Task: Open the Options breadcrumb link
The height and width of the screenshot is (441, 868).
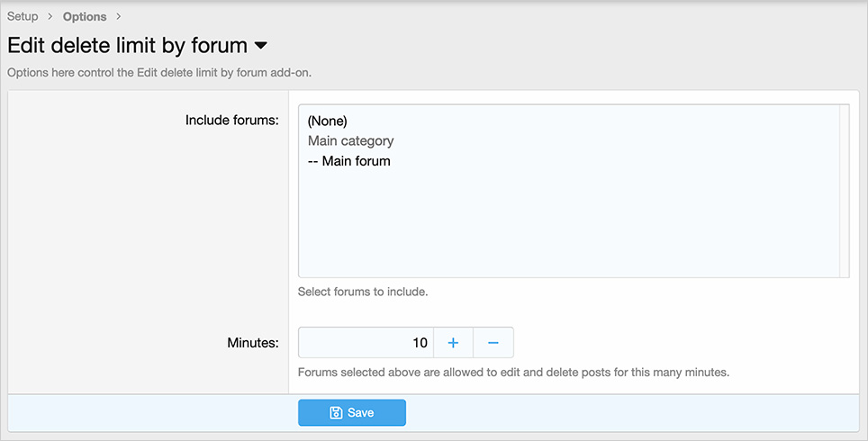Action: tap(85, 16)
